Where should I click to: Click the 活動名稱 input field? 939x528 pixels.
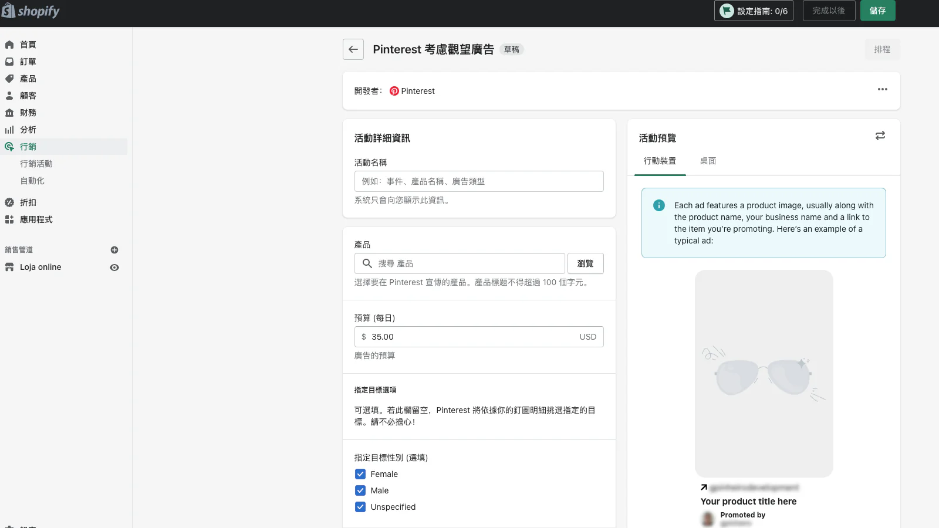click(x=479, y=181)
